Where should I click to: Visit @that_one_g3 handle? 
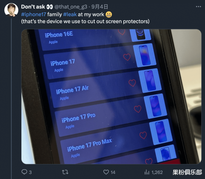pos(71,7)
